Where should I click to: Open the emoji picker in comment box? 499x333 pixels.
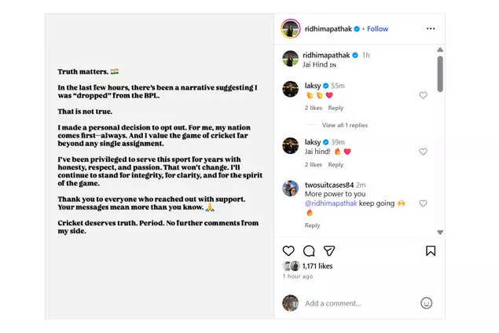coord(426,303)
